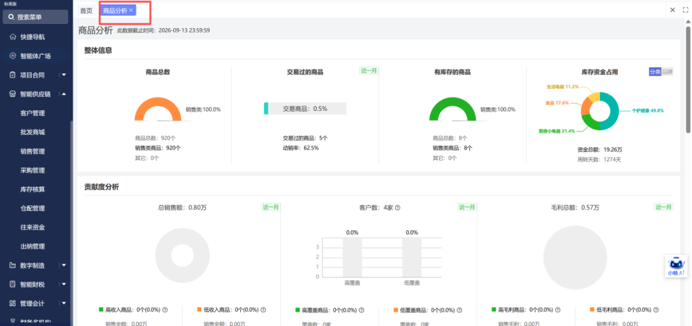Click help icon beside 低覆盖商品
The width and height of the screenshot is (692, 326).
point(459,310)
